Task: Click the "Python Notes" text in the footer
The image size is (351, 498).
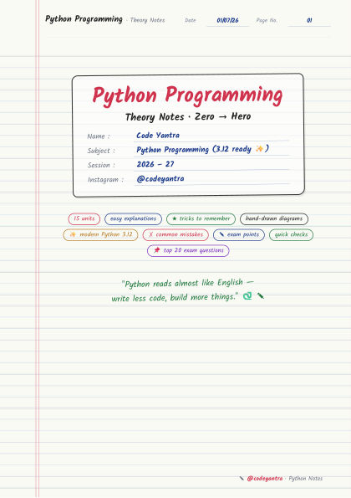Action: point(306,478)
